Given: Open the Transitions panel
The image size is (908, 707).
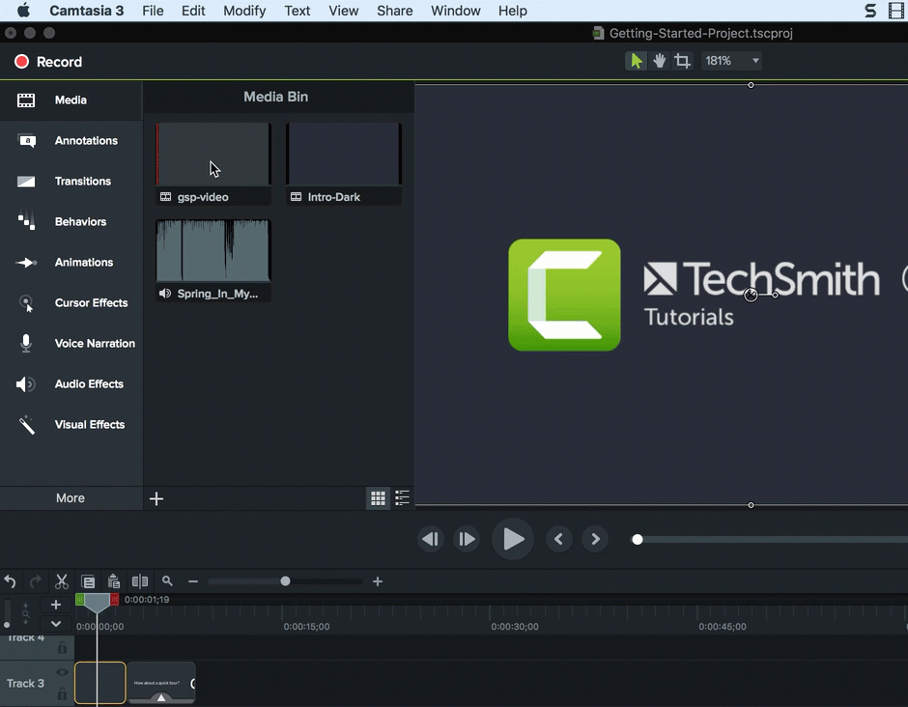Looking at the screenshot, I should [x=83, y=181].
